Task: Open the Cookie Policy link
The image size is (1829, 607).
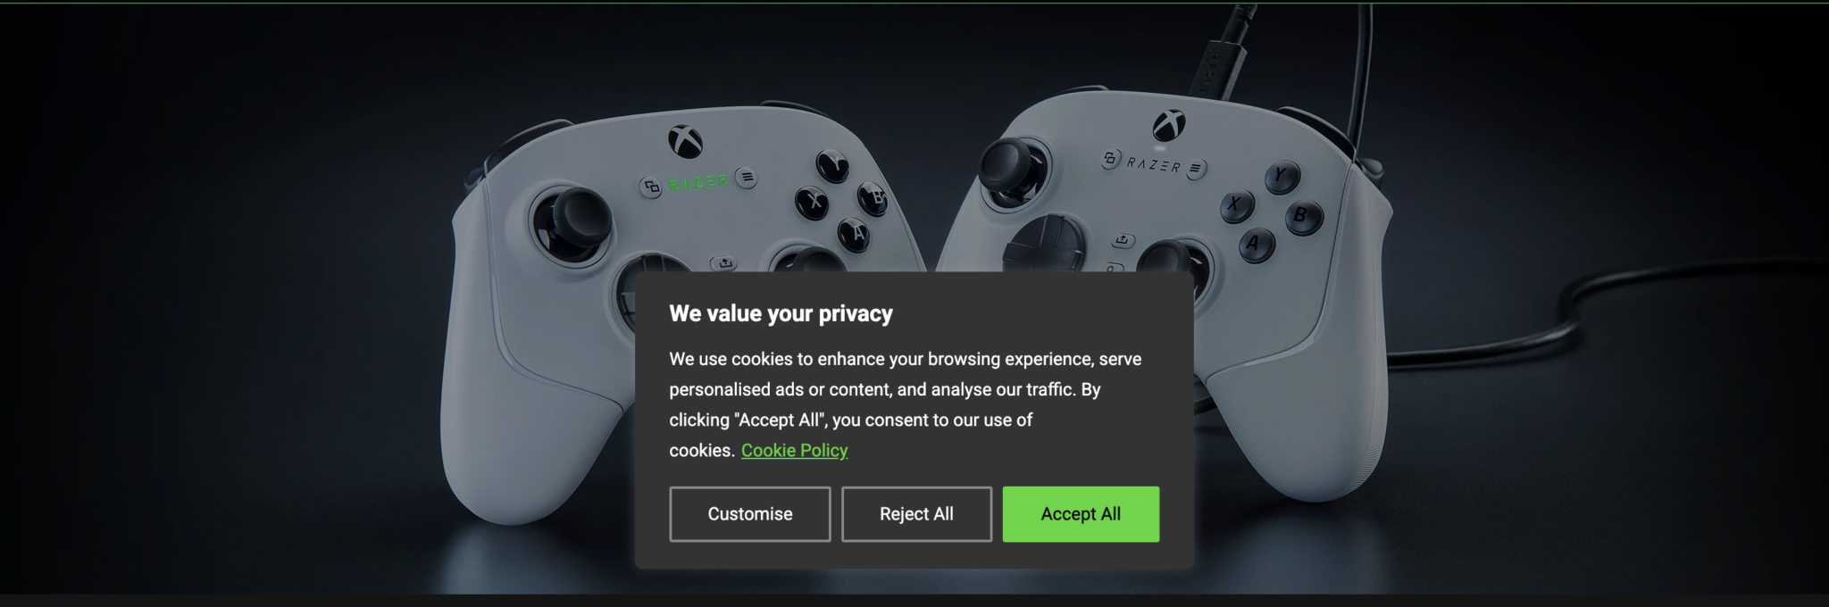Action: coord(794,450)
